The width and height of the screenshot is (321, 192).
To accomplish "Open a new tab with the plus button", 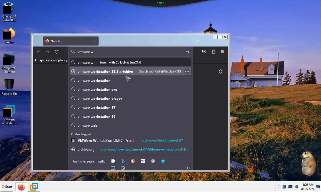I will [x=104, y=41].
